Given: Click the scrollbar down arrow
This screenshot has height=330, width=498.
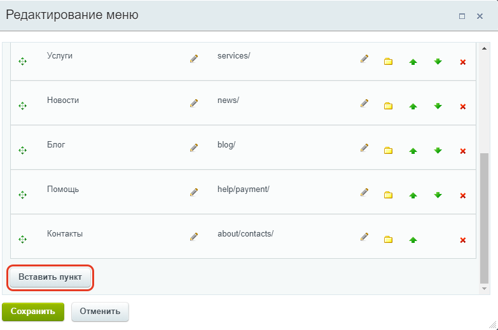Looking at the screenshot, I should click(x=484, y=289).
